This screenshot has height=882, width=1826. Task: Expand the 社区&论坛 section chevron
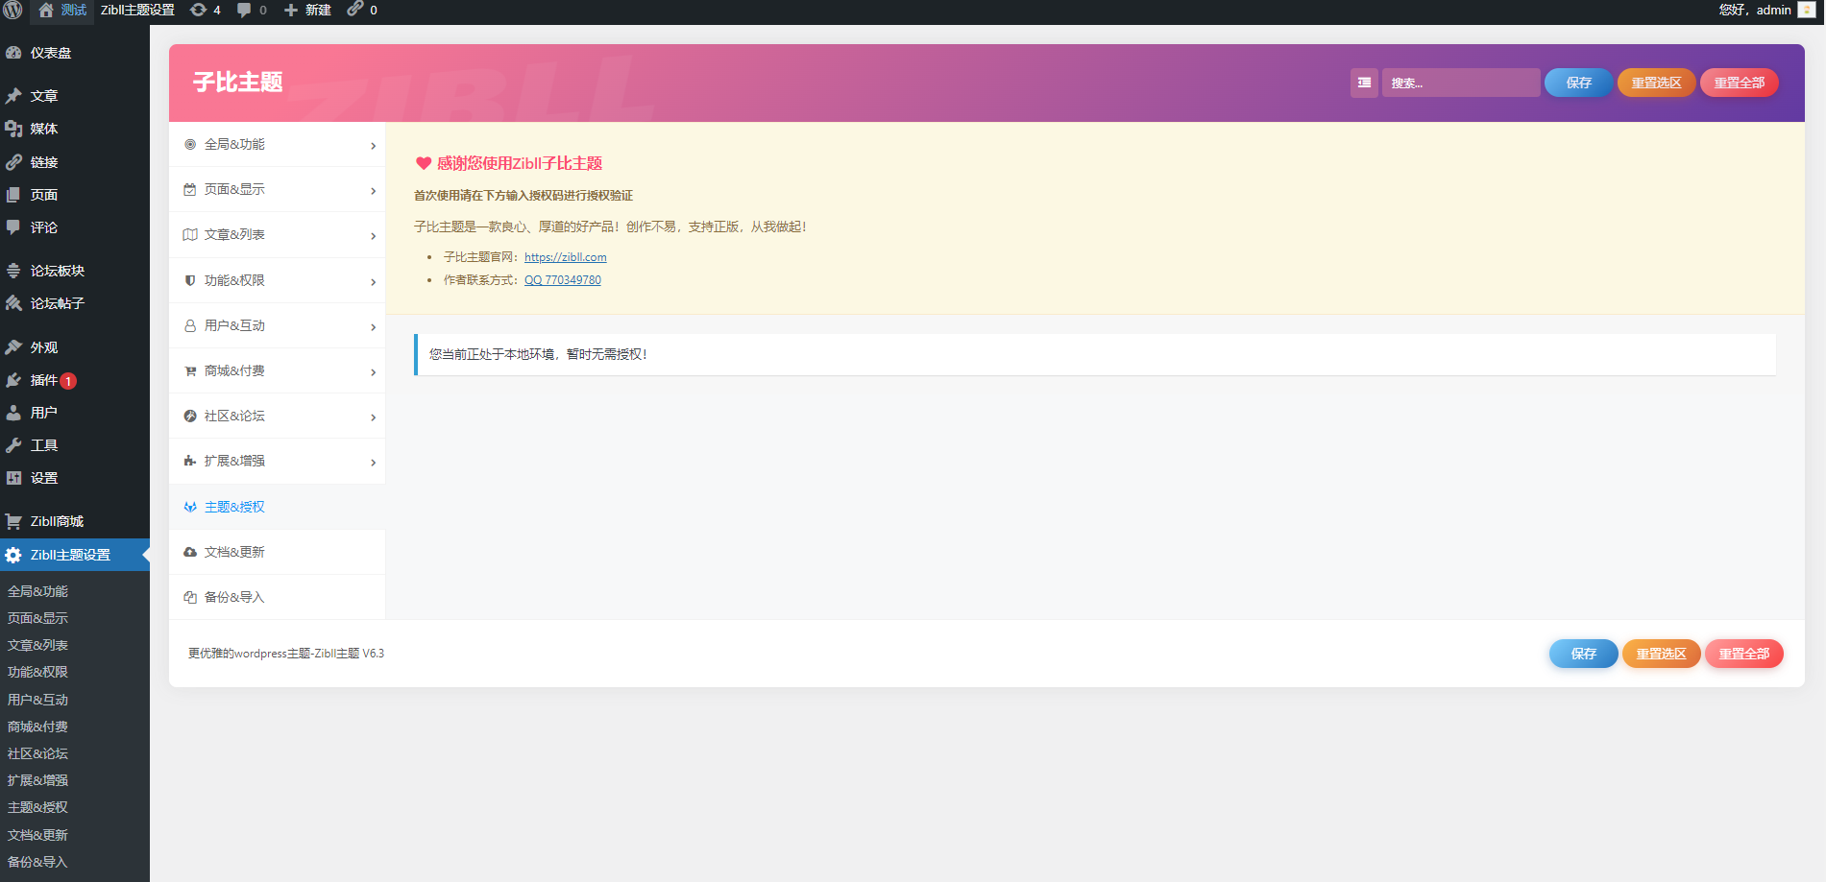pyautogui.click(x=374, y=417)
